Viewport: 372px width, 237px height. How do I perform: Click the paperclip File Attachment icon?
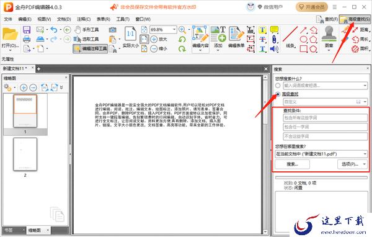pyautogui.click(x=274, y=39)
